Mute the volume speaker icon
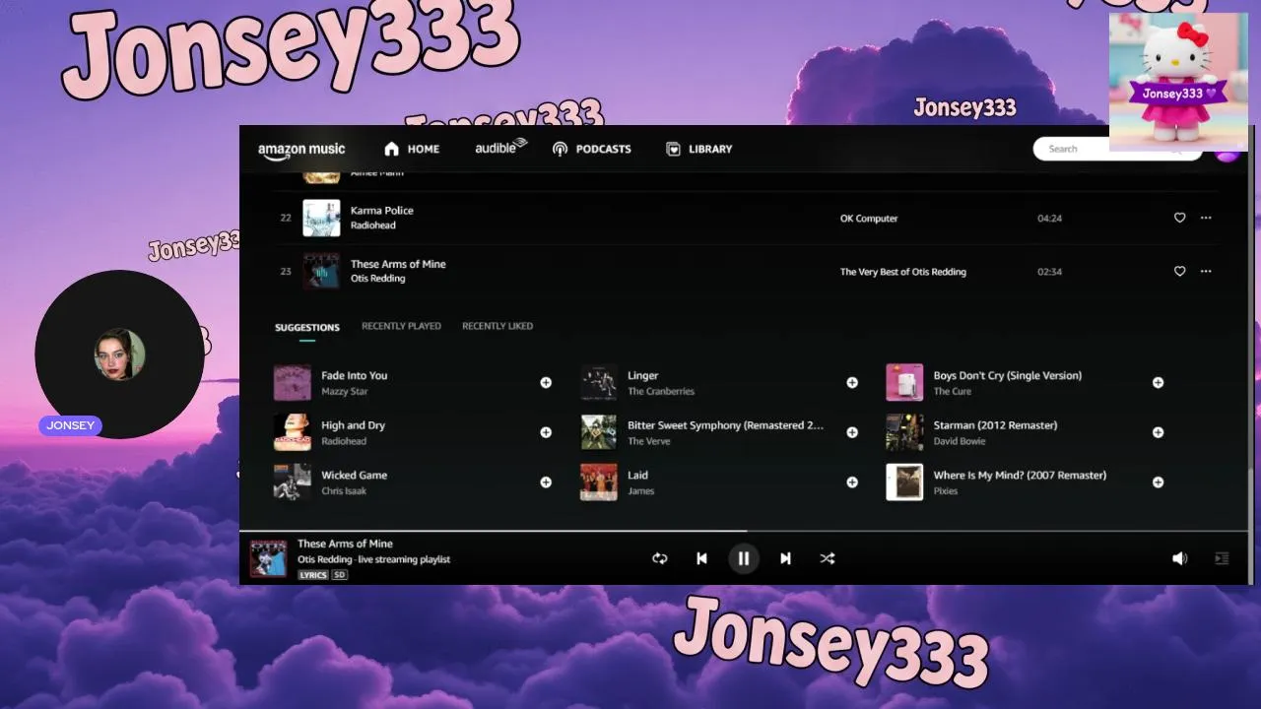This screenshot has width=1261, height=709. pos(1179,558)
